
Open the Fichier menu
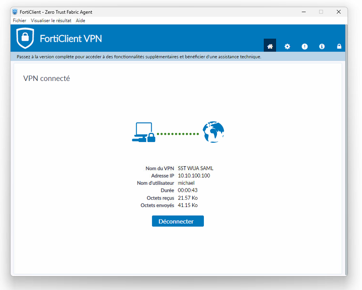click(19, 20)
